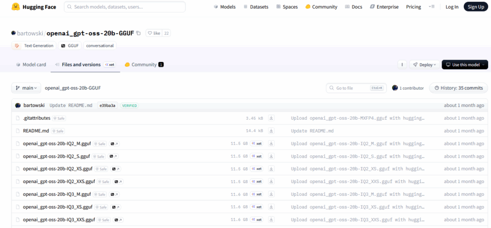Image resolution: width=491 pixels, height=228 pixels.
Task: Open file openai_gpt-oss-20b-IQ3_M.gguf
Action: (57, 194)
